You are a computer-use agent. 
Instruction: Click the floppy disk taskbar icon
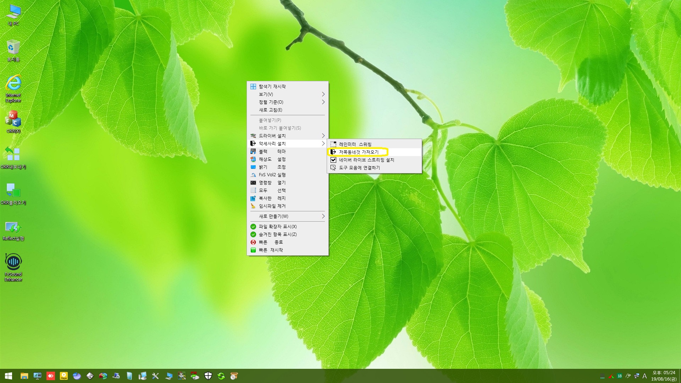[90, 376]
